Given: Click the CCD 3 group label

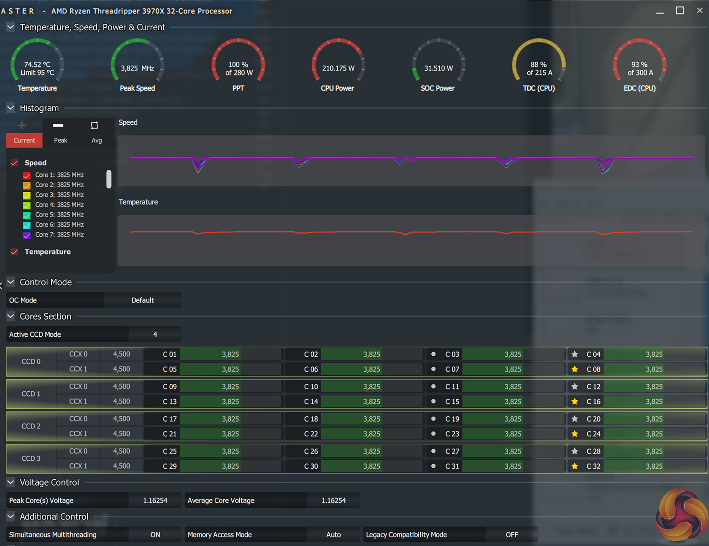Looking at the screenshot, I should click(x=31, y=458).
